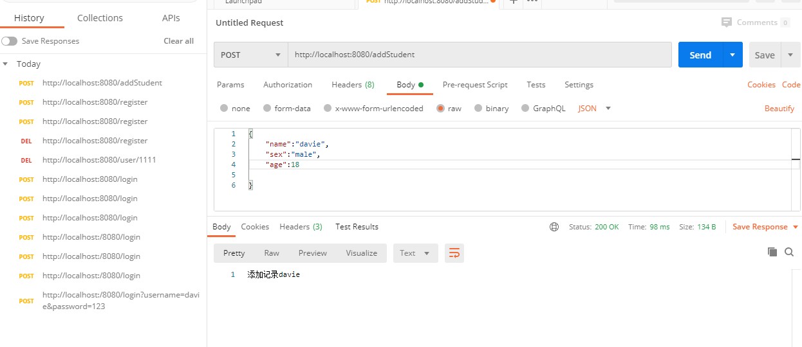
Task: Open the Tests request tab
Action: (x=536, y=85)
